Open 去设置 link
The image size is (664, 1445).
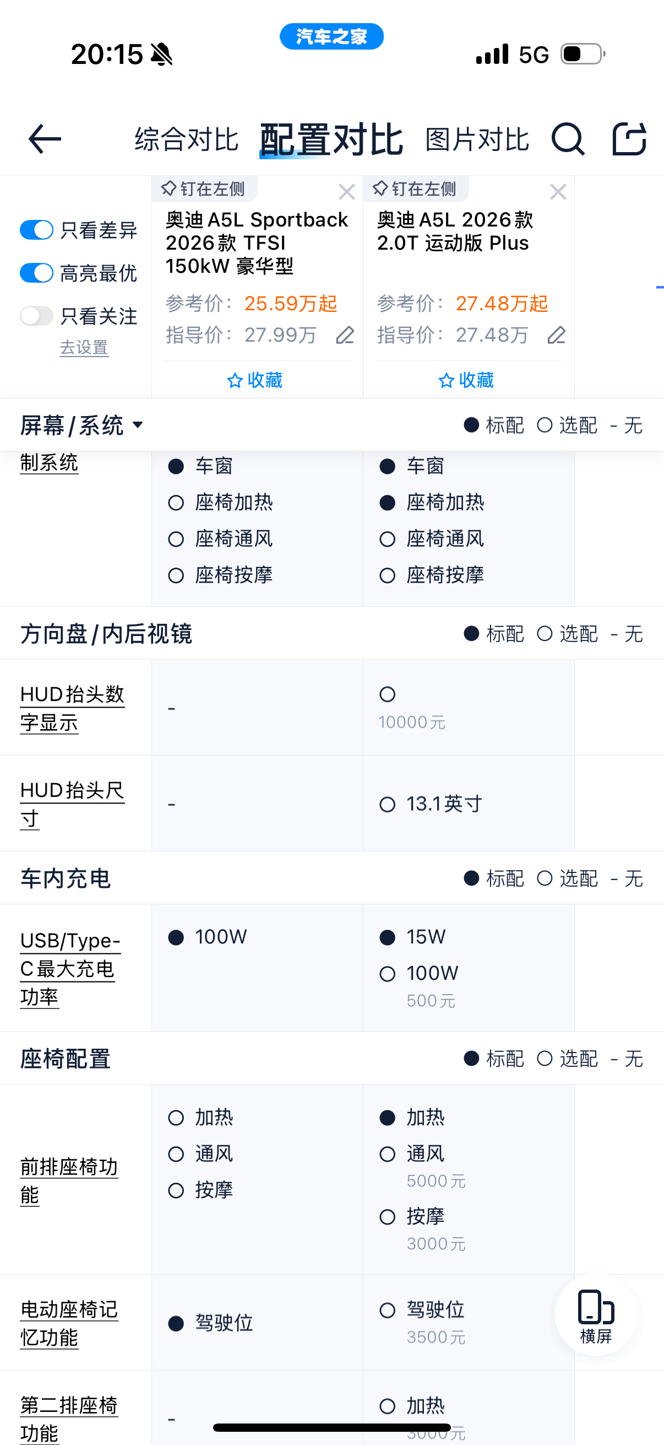pyautogui.click(x=84, y=347)
